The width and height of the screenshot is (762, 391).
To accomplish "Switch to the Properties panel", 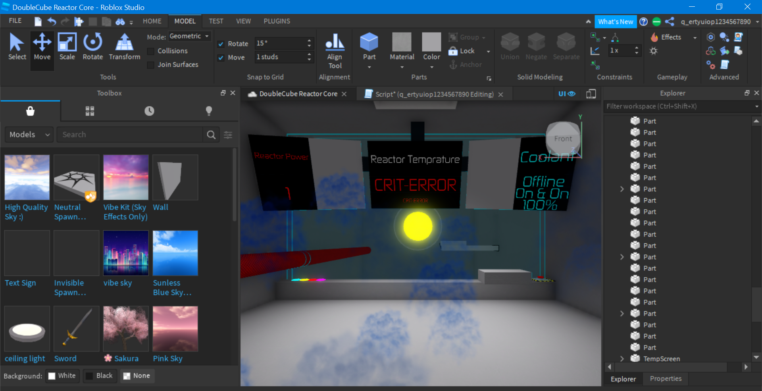I will pos(665,379).
